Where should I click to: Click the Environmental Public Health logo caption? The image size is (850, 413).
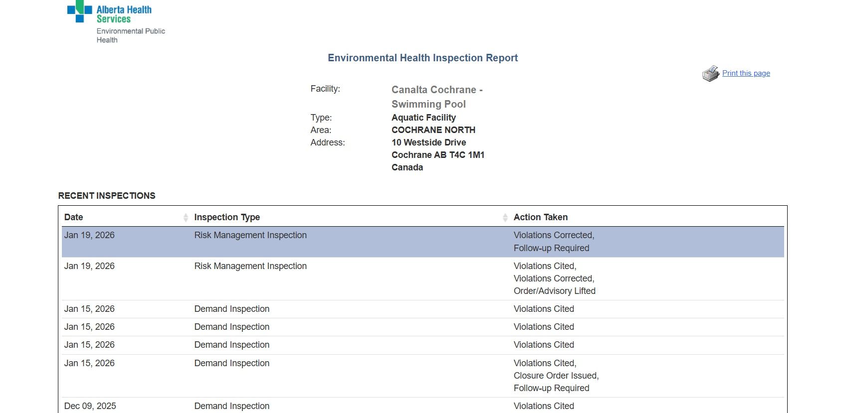pos(130,35)
